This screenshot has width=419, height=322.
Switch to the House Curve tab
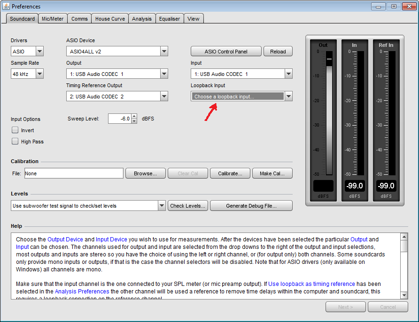110,19
